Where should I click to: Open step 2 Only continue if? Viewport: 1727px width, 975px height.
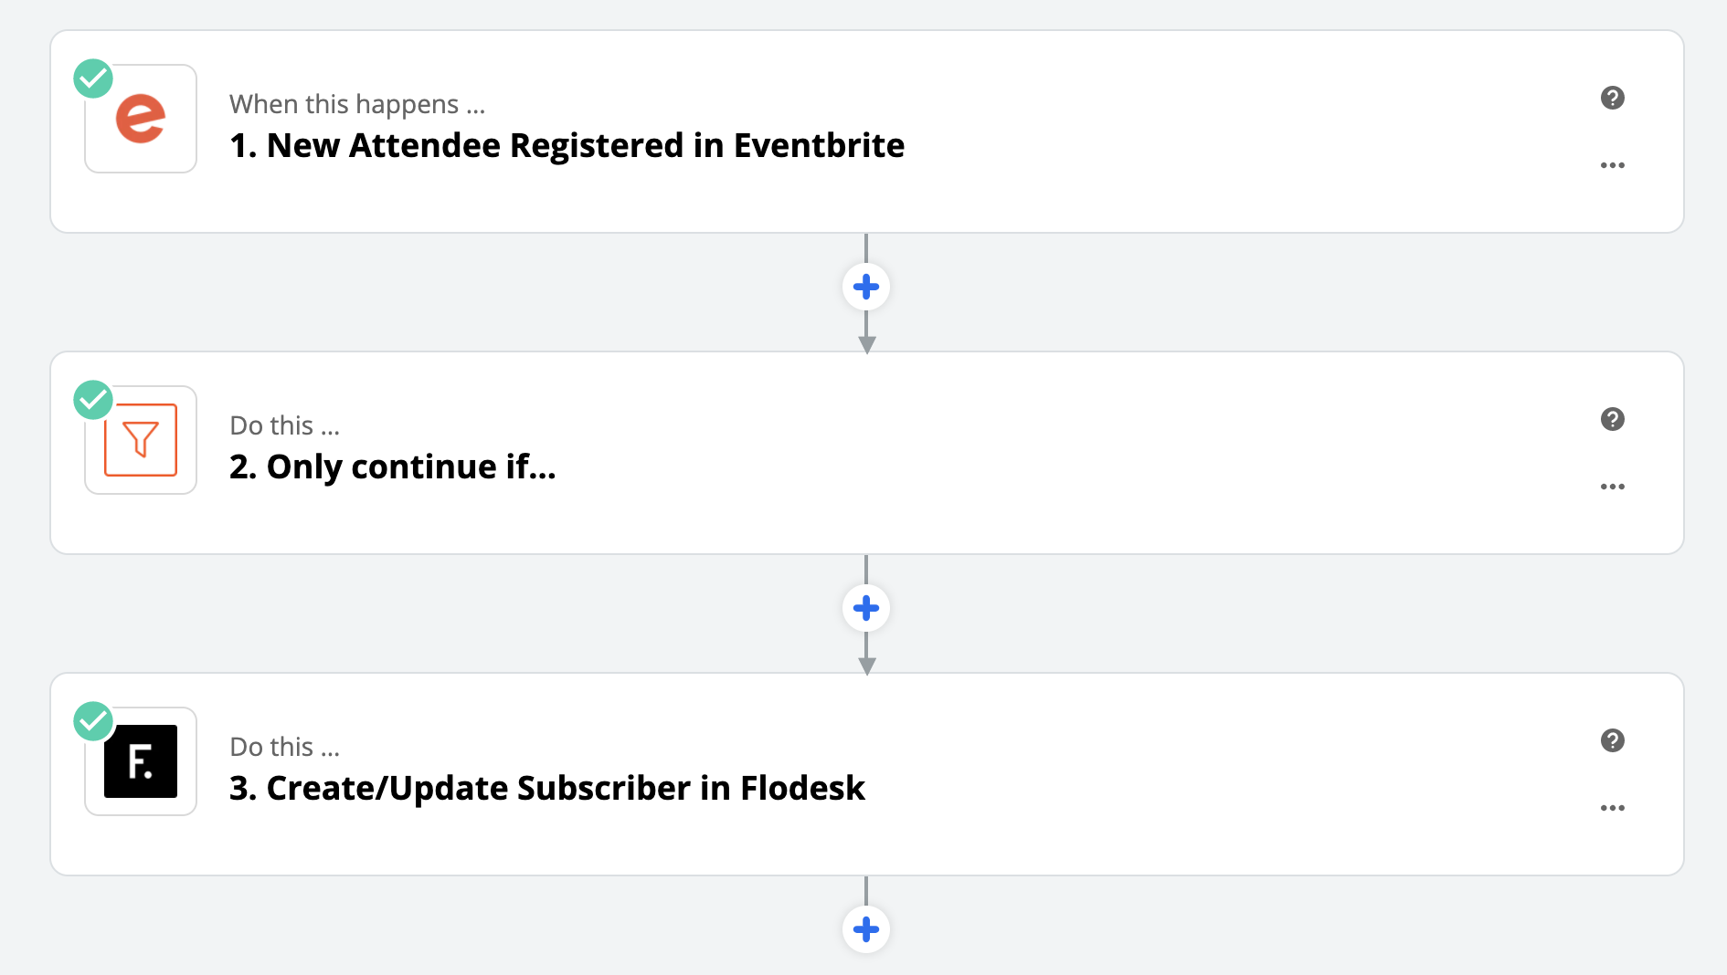click(x=393, y=467)
